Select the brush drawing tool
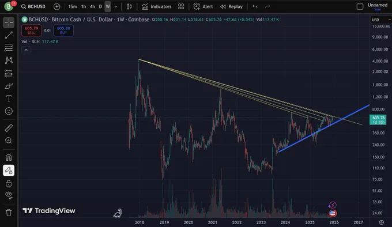The height and width of the screenshot is (227, 392). point(9,86)
